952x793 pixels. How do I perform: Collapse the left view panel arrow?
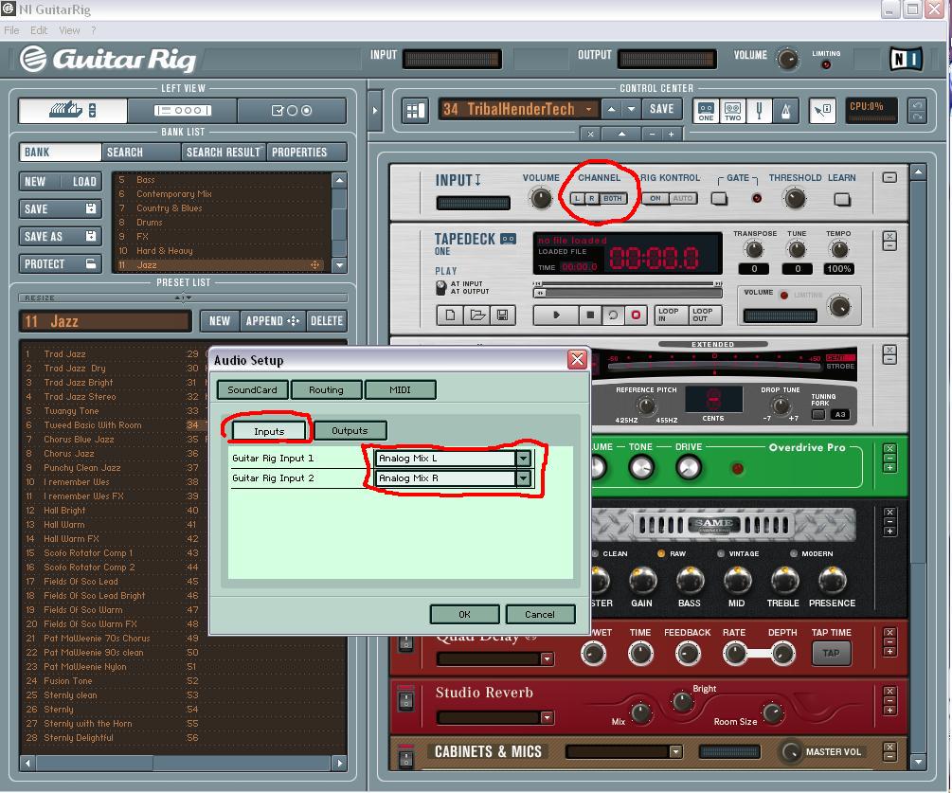pos(374,111)
